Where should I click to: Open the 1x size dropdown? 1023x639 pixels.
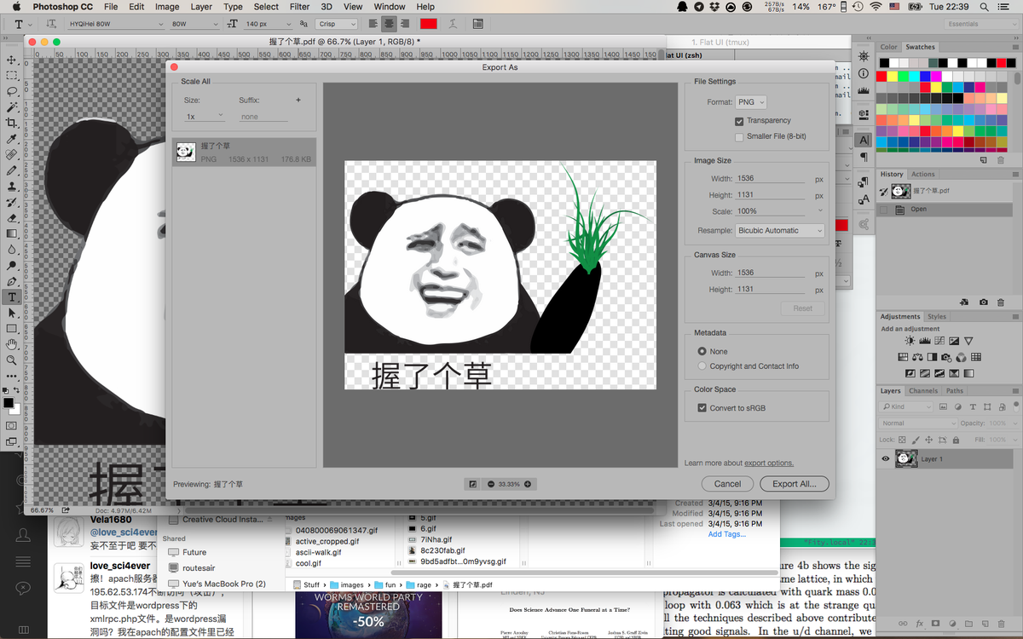[205, 116]
